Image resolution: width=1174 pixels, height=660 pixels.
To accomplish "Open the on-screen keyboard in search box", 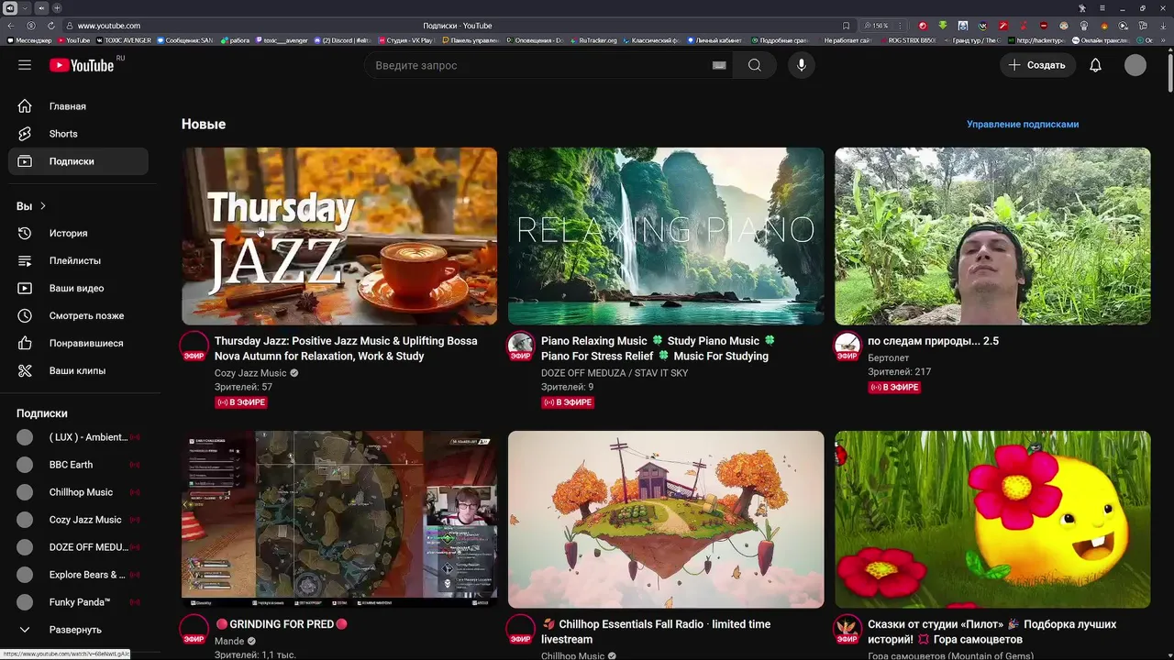I will (x=719, y=65).
